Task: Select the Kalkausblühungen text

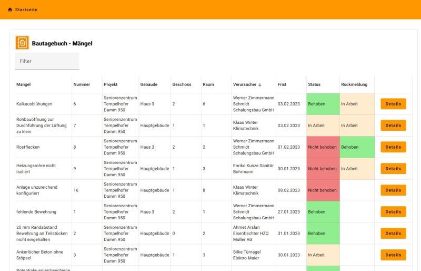Action: (34, 104)
